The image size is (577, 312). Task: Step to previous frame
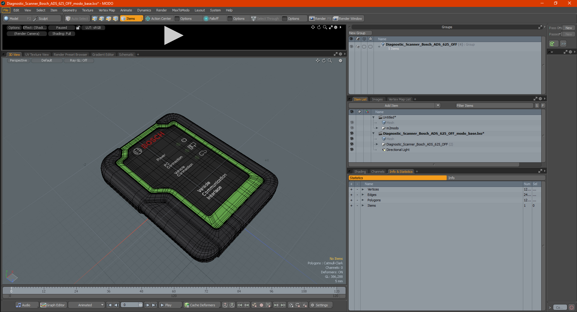click(x=116, y=305)
